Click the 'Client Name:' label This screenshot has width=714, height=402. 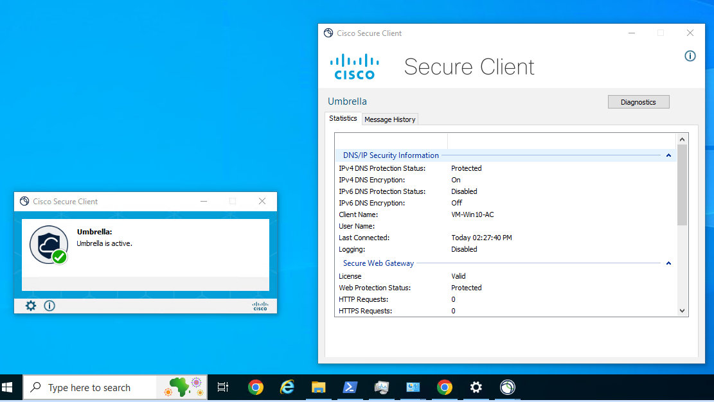pos(359,214)
